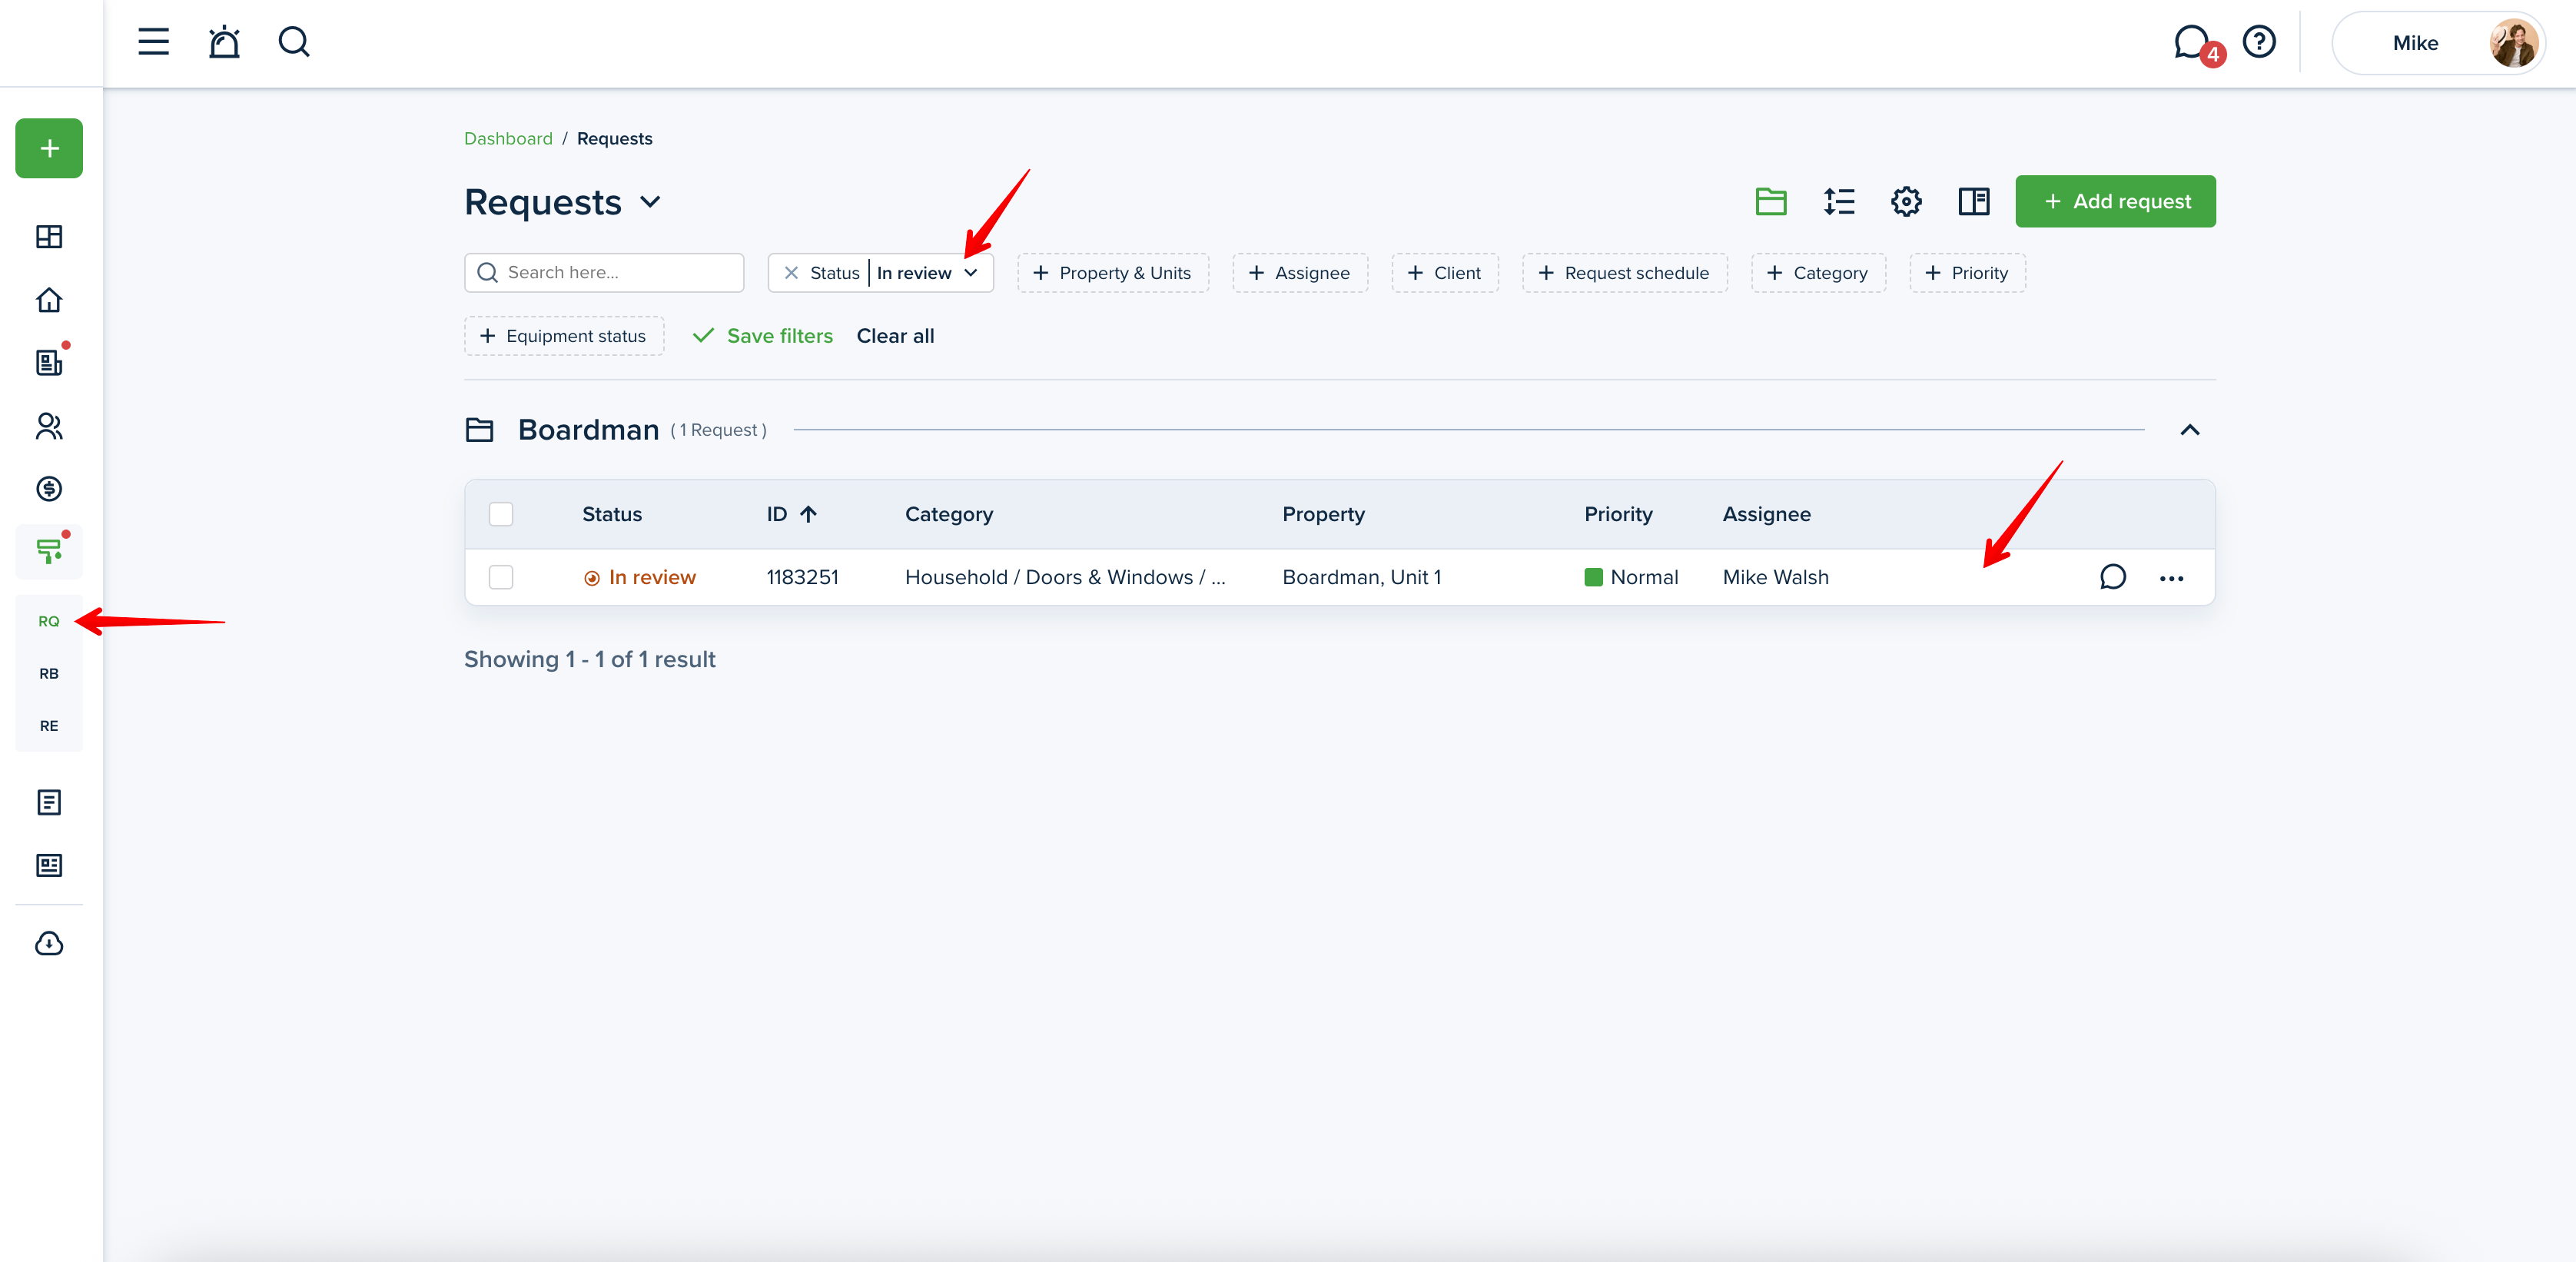The height and width of the screenshot is (1262, 2576).
Task: Click the help question mark icon
Action: coord(2259,42)
